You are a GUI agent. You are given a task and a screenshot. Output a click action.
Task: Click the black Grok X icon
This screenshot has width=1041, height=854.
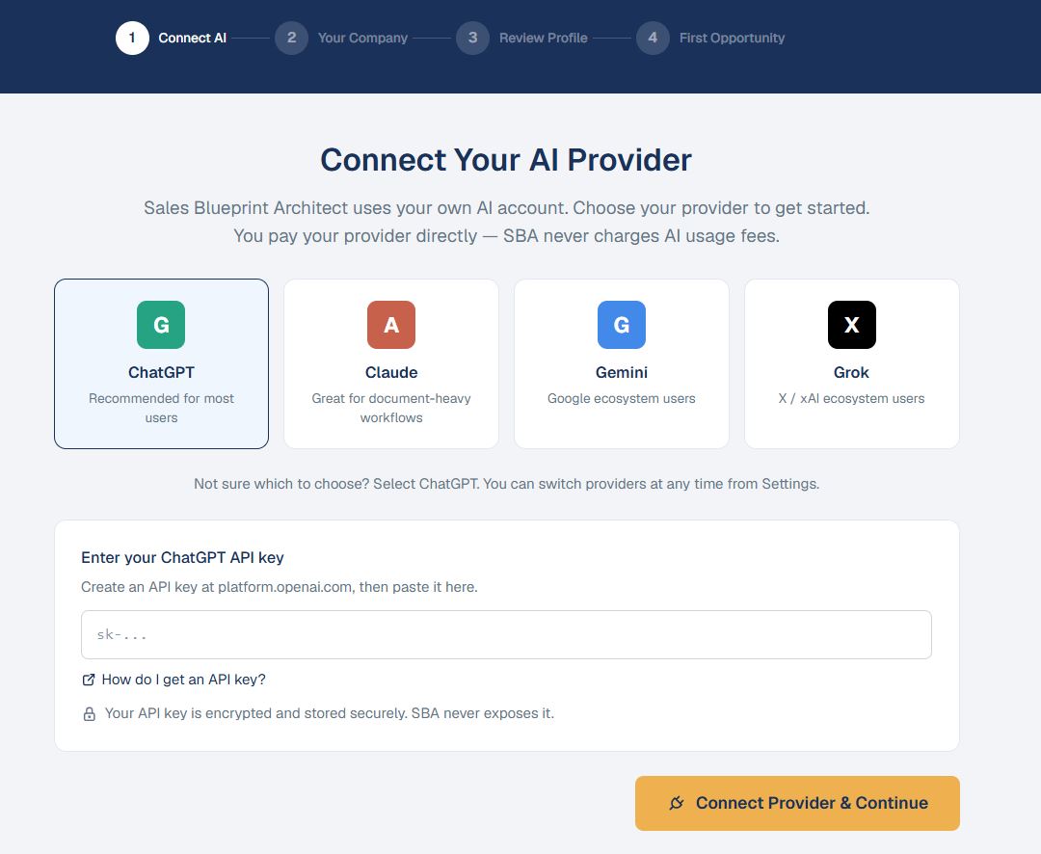[x=852, y=325]
